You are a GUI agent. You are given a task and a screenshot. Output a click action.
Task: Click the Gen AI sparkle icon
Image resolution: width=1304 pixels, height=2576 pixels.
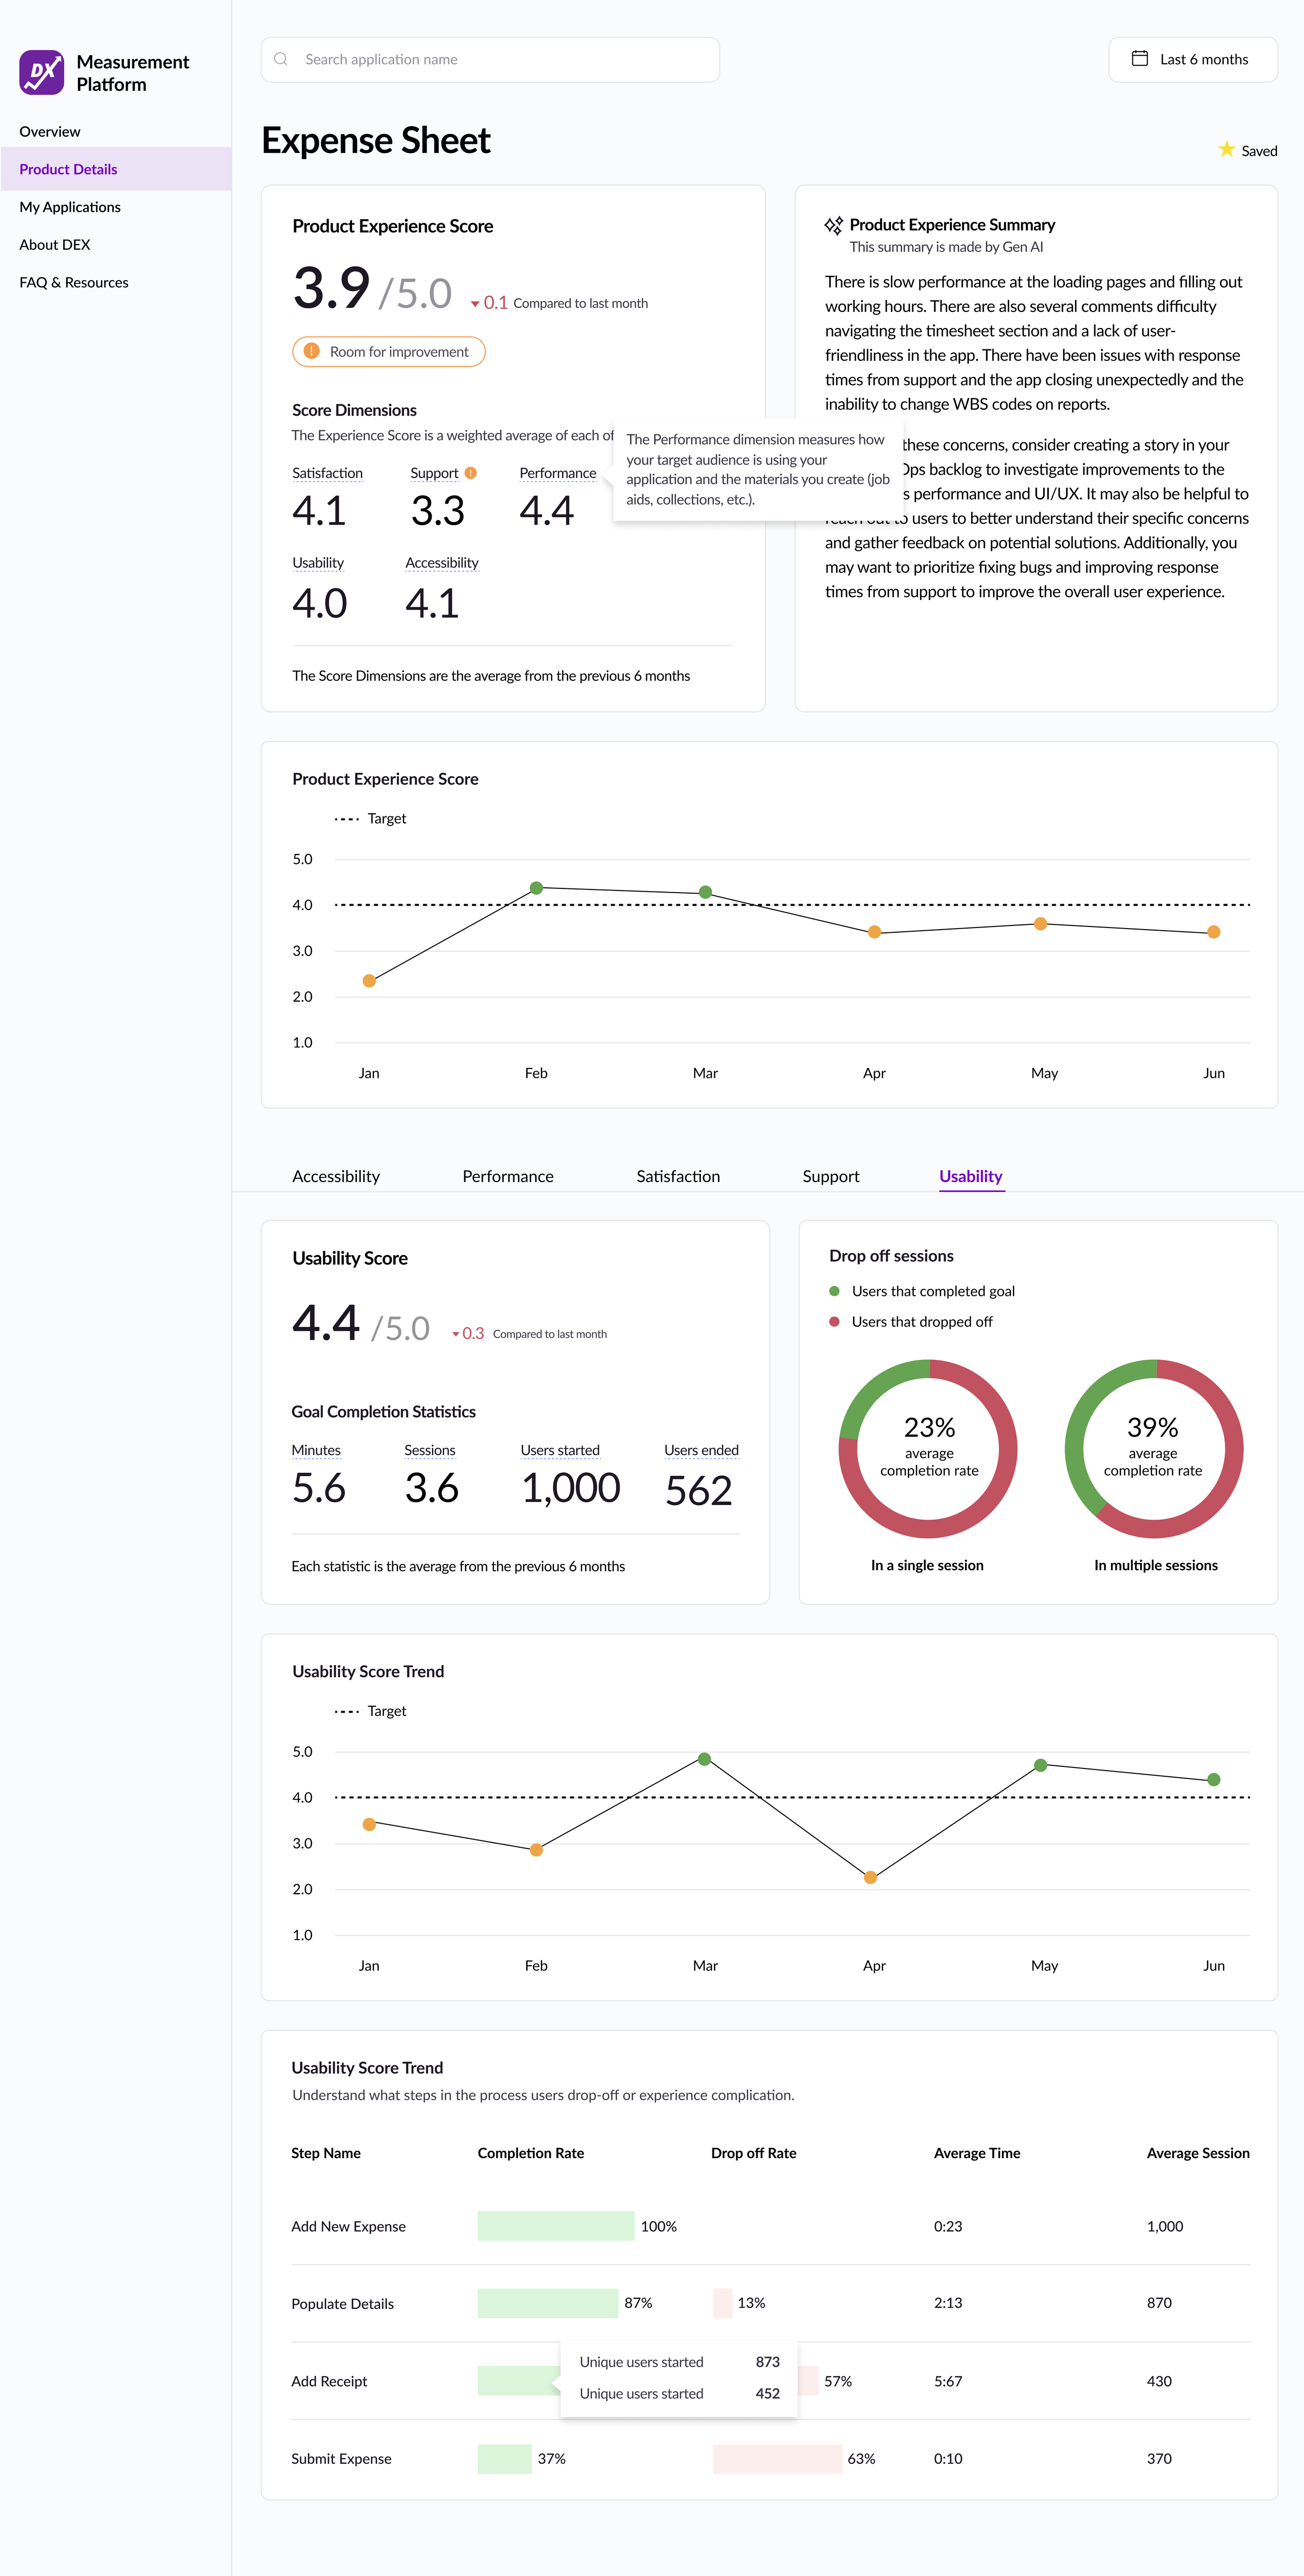[x=833, y=225]
